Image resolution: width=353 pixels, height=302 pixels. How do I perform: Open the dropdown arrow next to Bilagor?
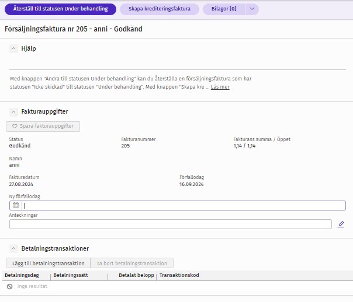pos(252,9)
